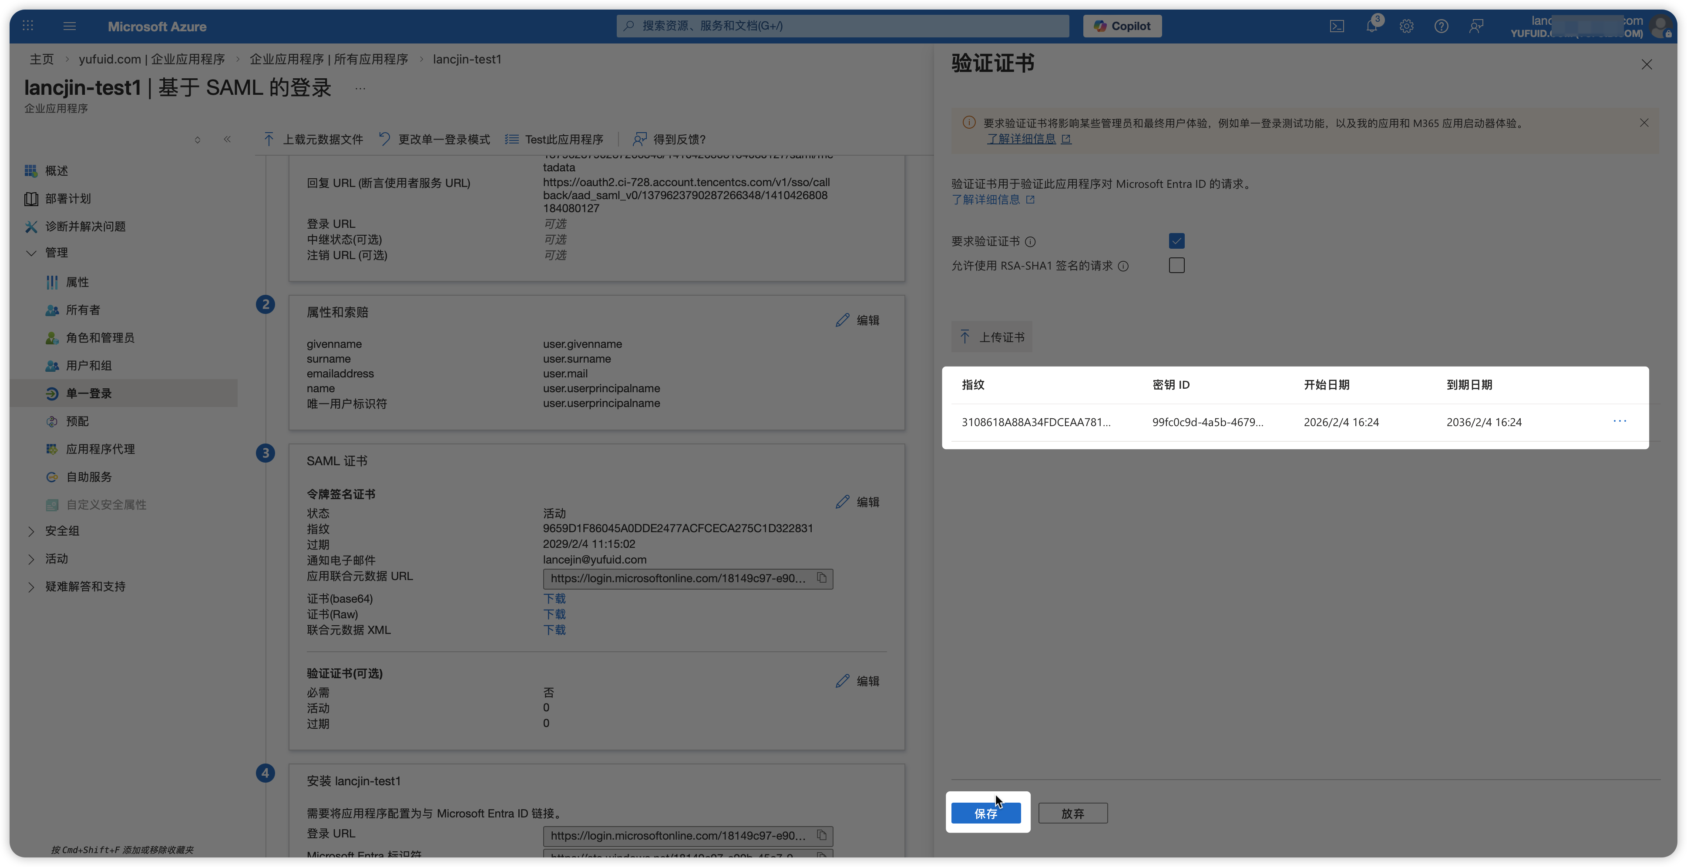This screenshot has width=1687, height=867.
Task: Open the certificate row's ellipsis menu
Action: click(1620, 421)
